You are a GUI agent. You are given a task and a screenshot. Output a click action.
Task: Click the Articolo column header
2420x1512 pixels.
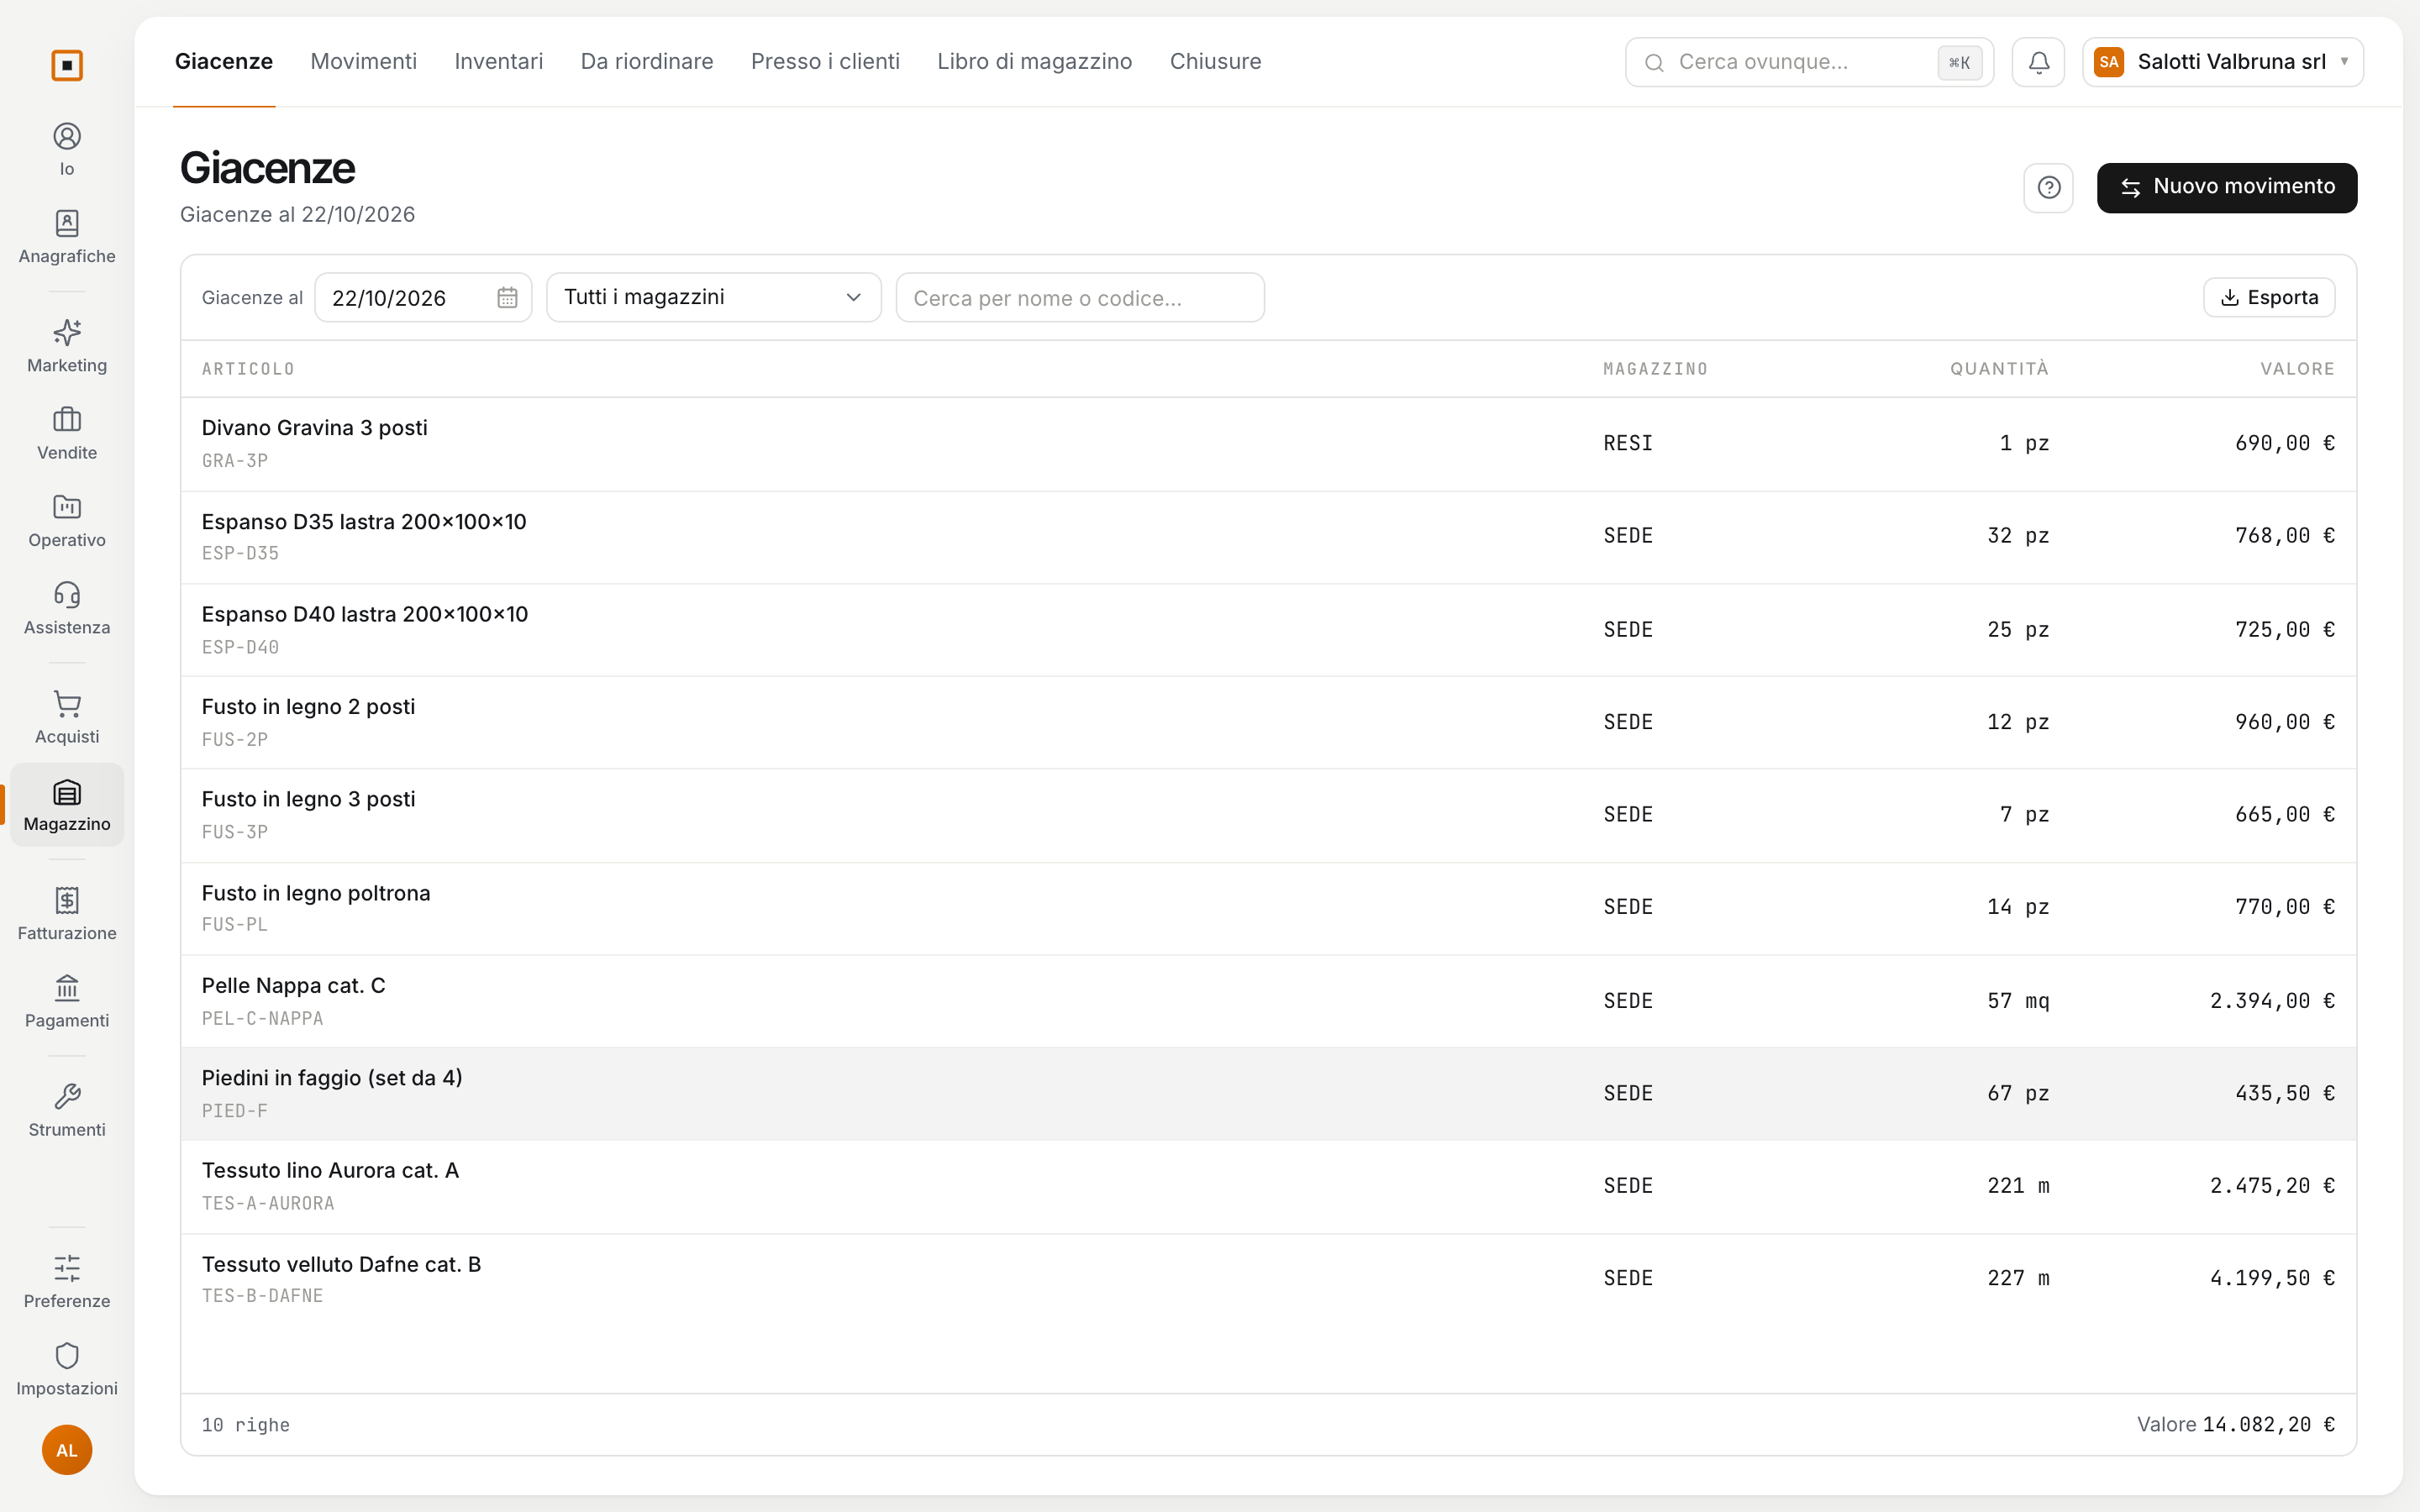pos(248,369)
